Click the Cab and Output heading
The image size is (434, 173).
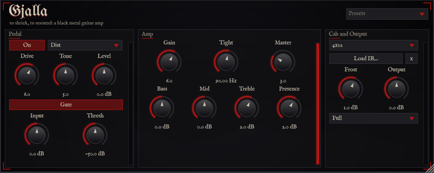(x=348, y=34)
